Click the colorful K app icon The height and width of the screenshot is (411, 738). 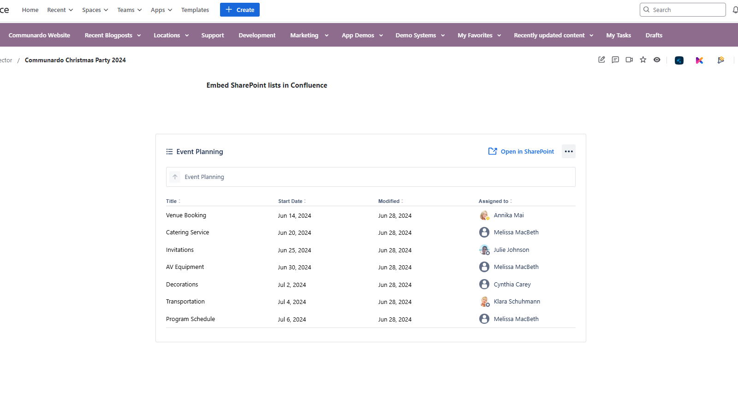(699, 60)
